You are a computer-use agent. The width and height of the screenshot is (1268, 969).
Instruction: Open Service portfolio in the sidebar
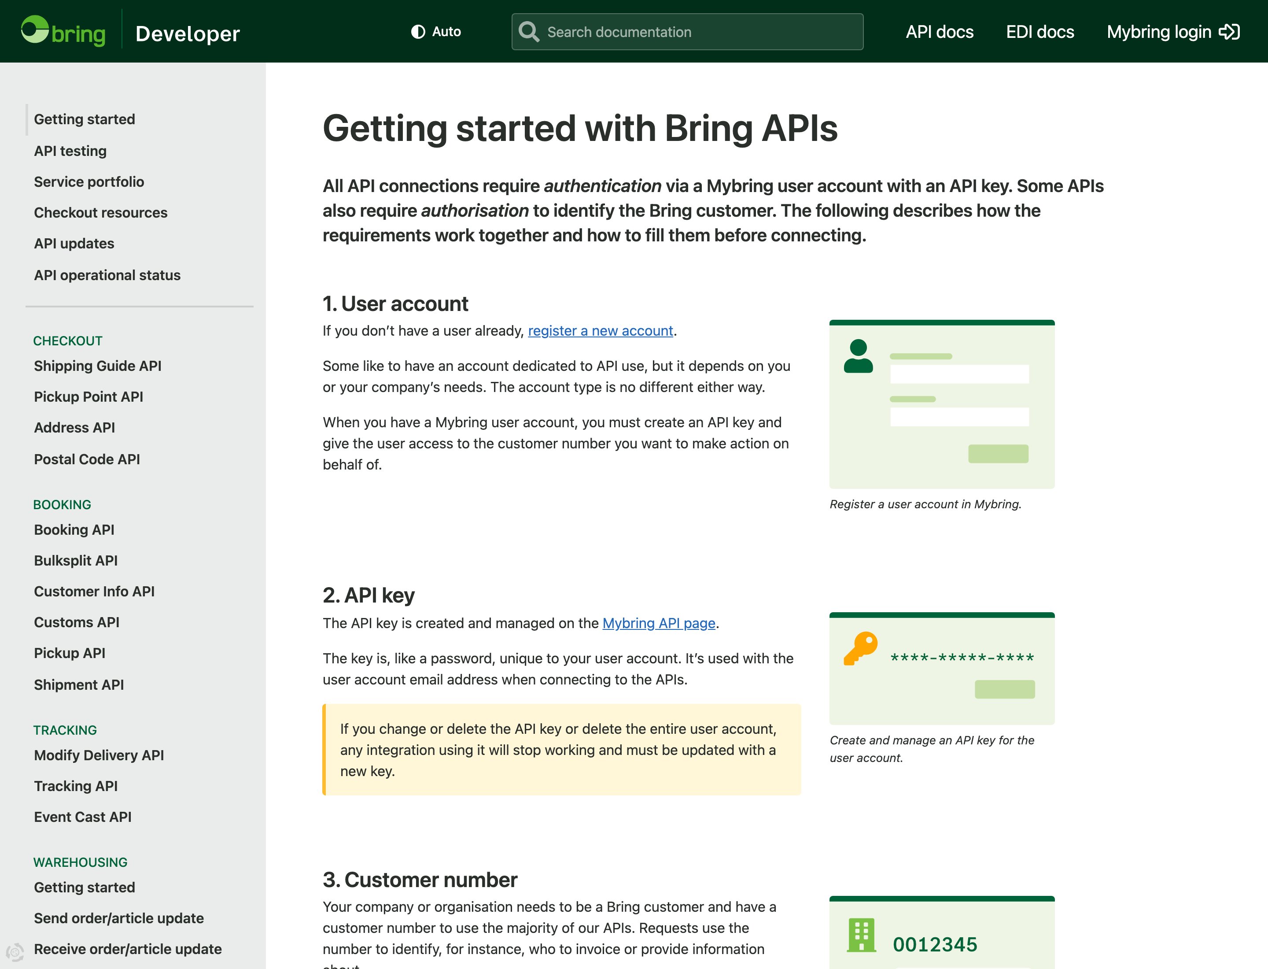89,181
